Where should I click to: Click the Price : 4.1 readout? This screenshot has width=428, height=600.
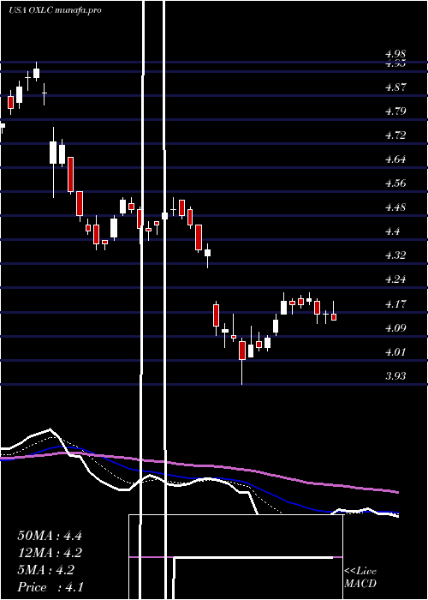51,587
